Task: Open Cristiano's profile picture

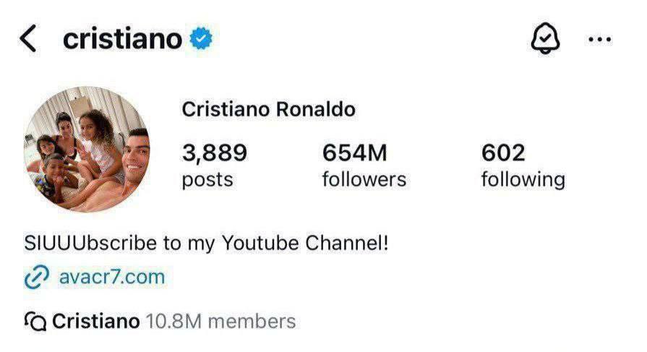Action: coord(85,149)
